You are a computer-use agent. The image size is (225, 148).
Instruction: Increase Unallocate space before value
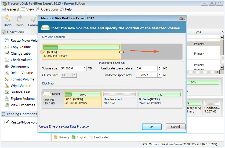point(159,67)
